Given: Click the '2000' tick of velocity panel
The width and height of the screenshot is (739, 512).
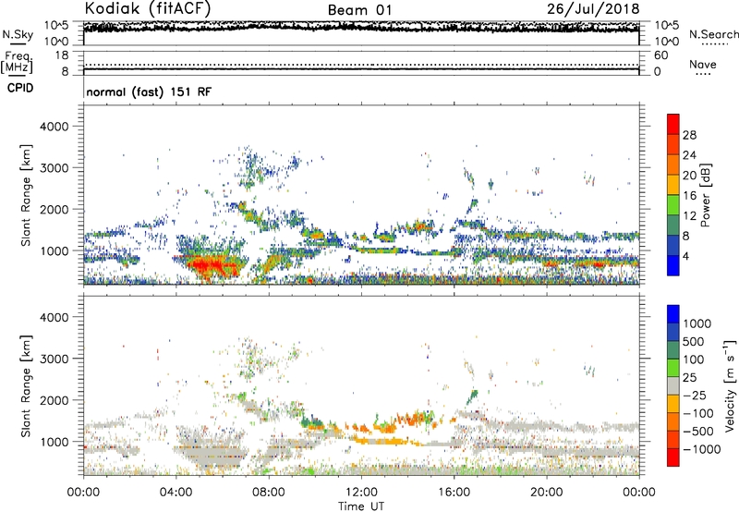Looking at the screenshot, I should coord(55,400).
